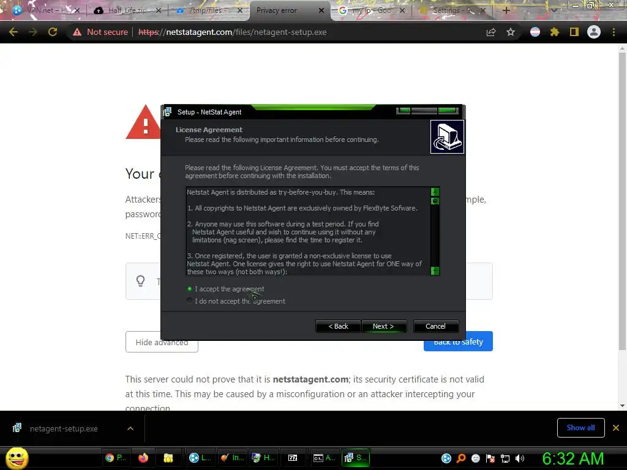Viewport: 627px width, 470px height.
Task: Open the netagent-setup.exe download item
Action: point(64,428)
